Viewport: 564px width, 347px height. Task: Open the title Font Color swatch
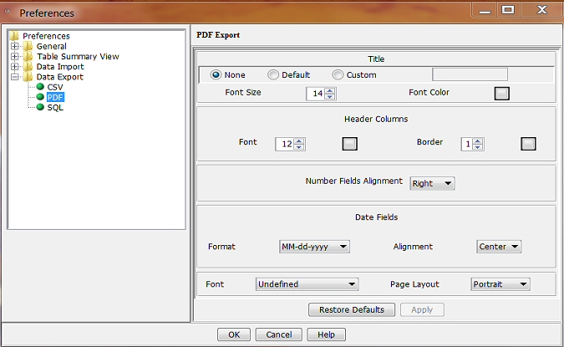click(501, 94)
